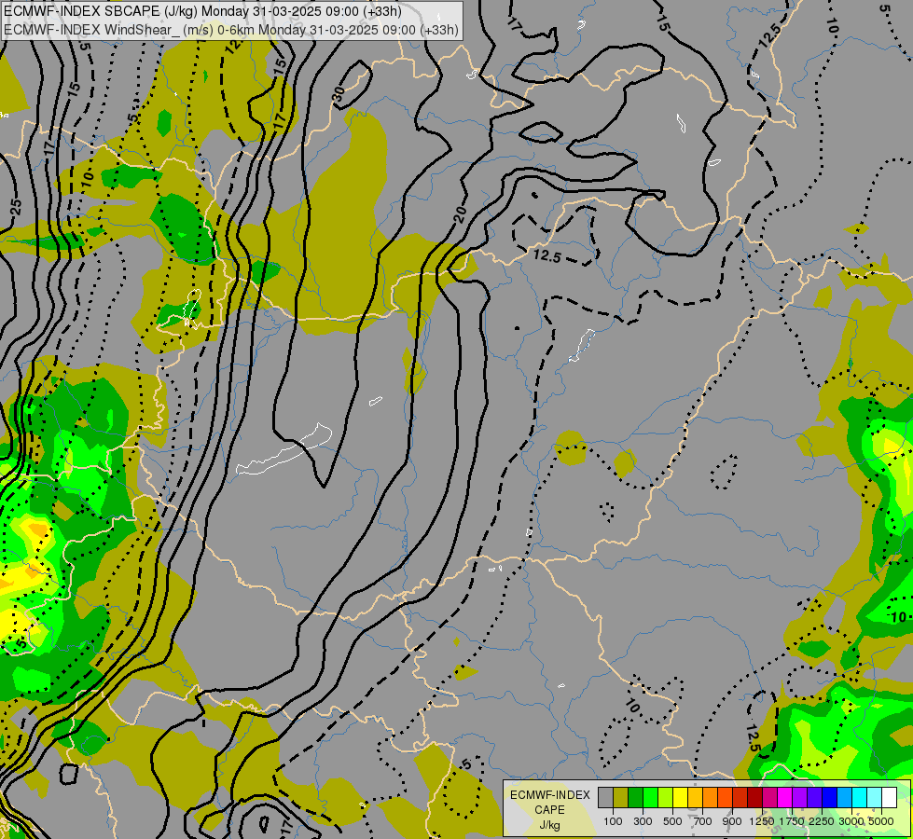Screen dimensions: 913x839
Task: Pick the amber swatch before 700 tick
Action: [x=695, y=797]
